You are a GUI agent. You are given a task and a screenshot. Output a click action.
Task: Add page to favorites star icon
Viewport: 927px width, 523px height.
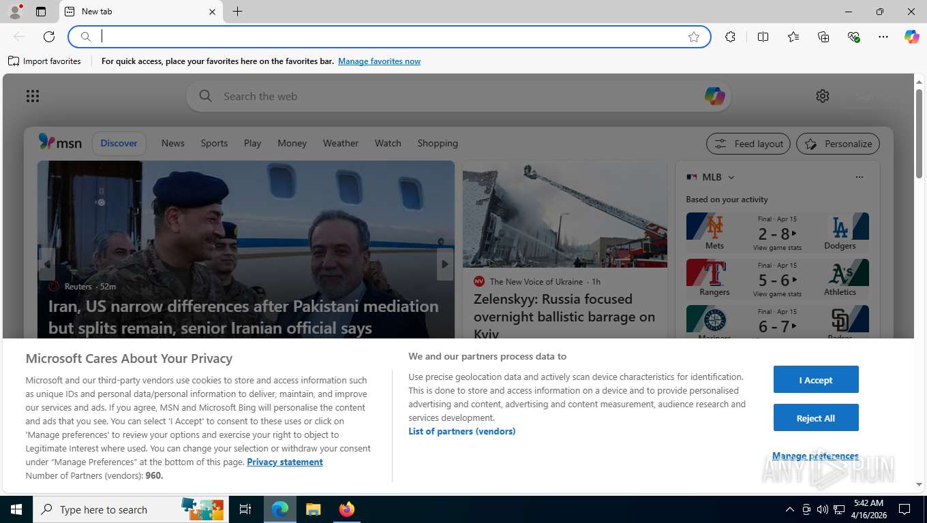click(694, 37)
